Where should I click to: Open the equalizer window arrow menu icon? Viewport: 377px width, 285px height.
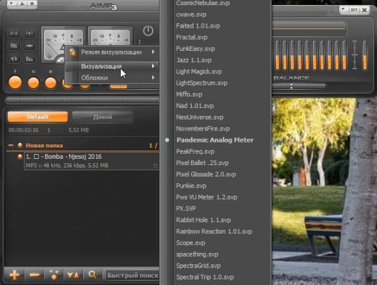(344, 10)
